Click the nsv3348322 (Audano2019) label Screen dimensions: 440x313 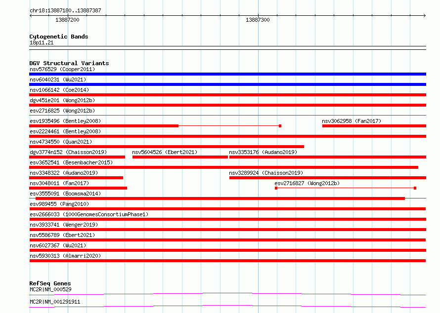click(64, 173)
